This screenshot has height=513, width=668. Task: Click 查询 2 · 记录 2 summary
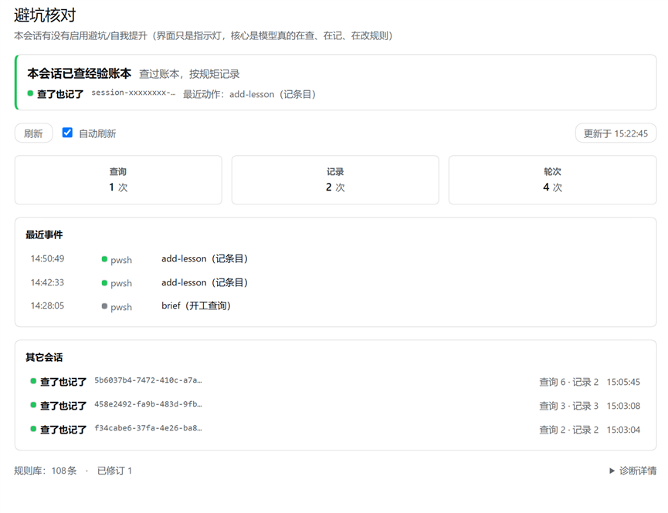point(568,430)
